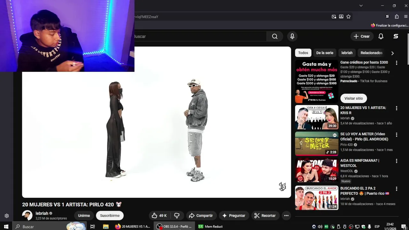The height and width of the screenshot is (230, 409).
Task: Select the lebriah filter chip
Action: tap(347, 53)
